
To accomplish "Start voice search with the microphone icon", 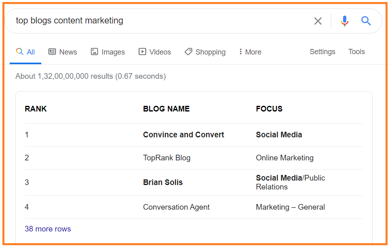I will coord(344,21).
